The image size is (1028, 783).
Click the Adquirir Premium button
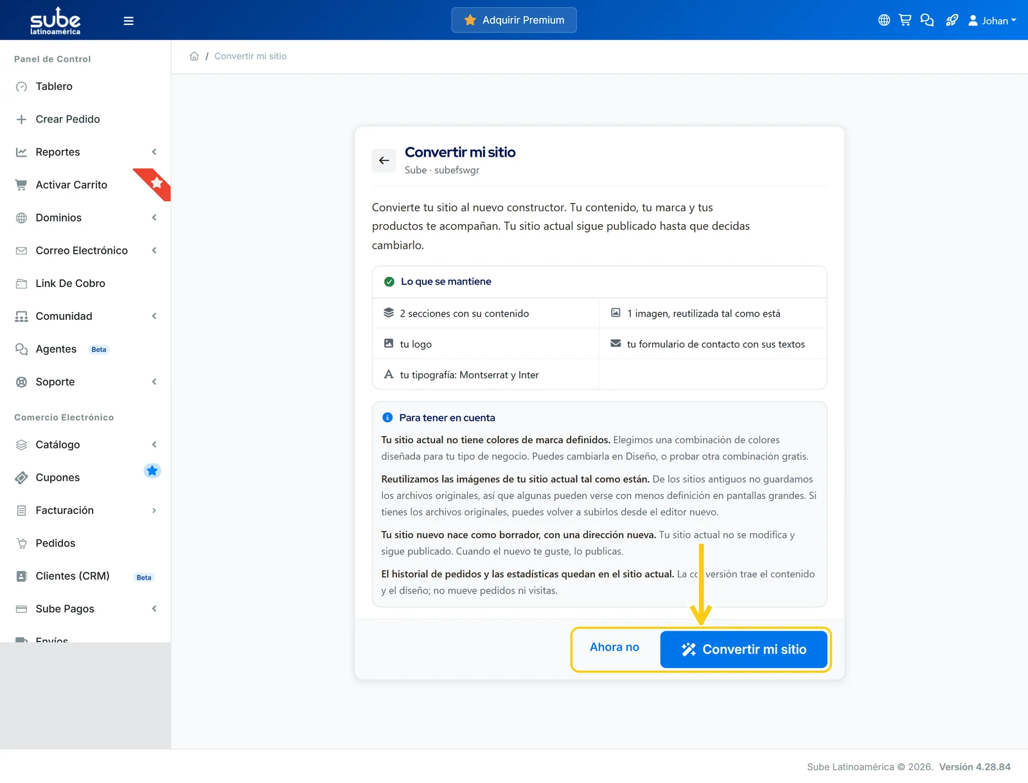coord(514,20)
